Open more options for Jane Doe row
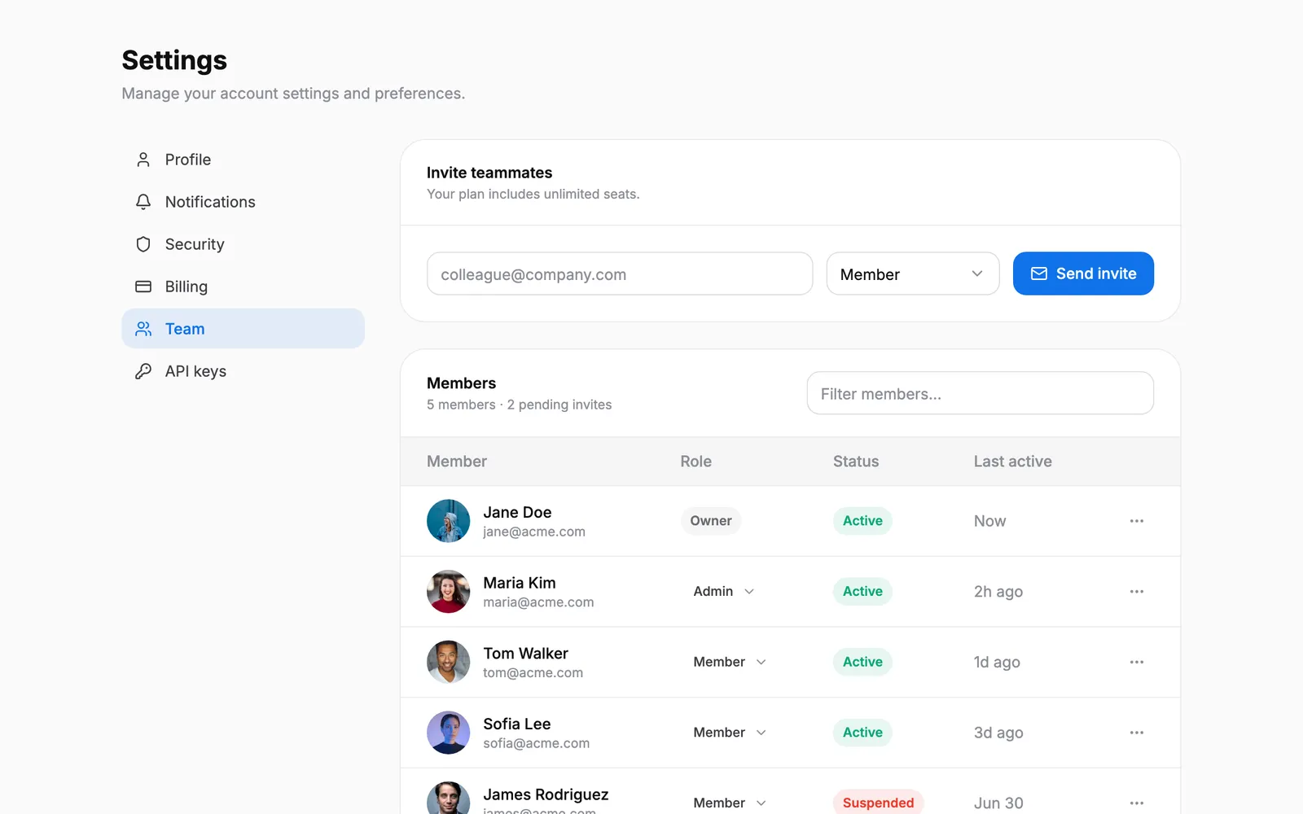The width and height of the screenshot is (1303, 814). 1137,521
